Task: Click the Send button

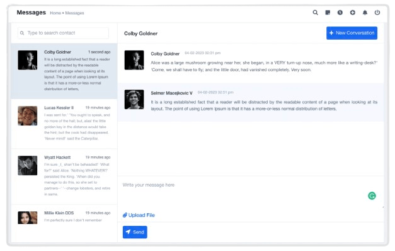Action: click(135, 232)
